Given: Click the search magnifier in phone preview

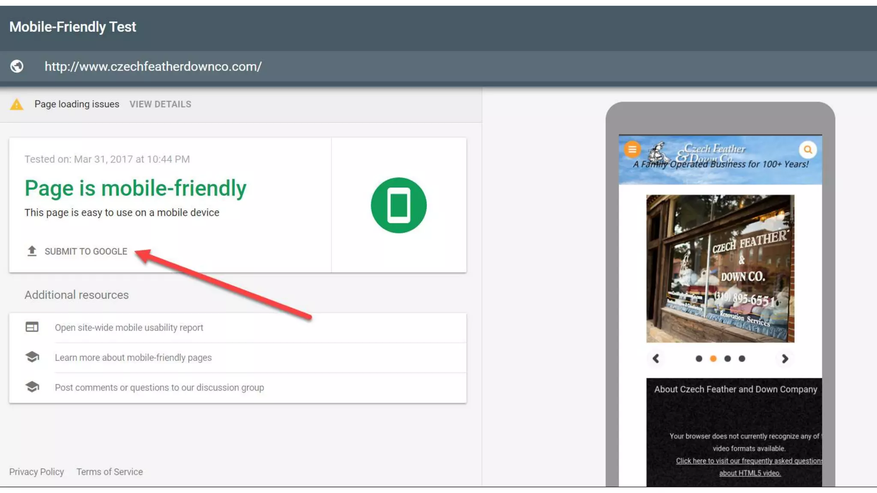Looking at the screenshot, I should pyautogui.click(x=808, y=150).
